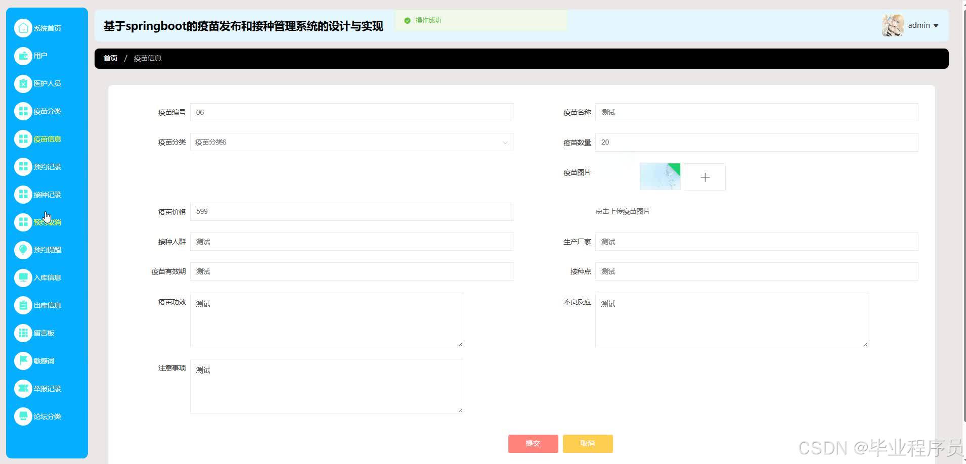This screenshot has height=464, width=966.
Task: Click the 预约记录 grid icon
Action: [x=23, y=166]
